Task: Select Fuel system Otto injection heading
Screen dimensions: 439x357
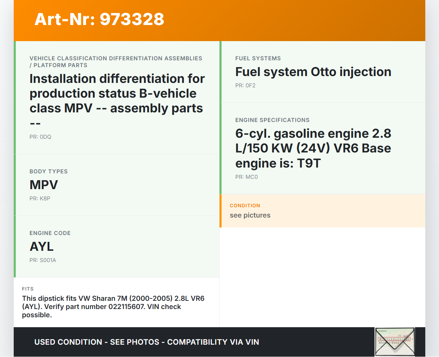Action: 313,72
